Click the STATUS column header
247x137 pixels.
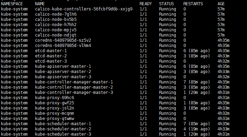[166, 4]
